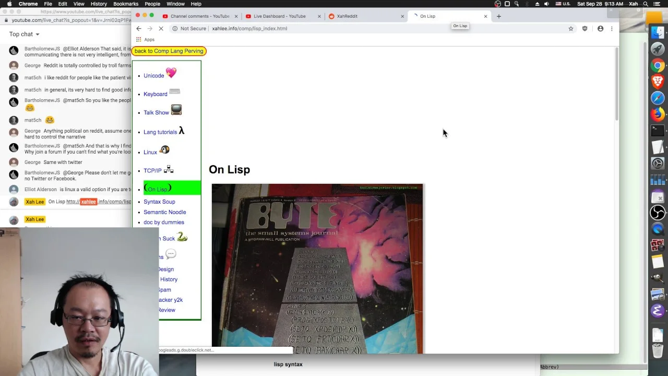View site info next to Not Secure

coord(175,29)
